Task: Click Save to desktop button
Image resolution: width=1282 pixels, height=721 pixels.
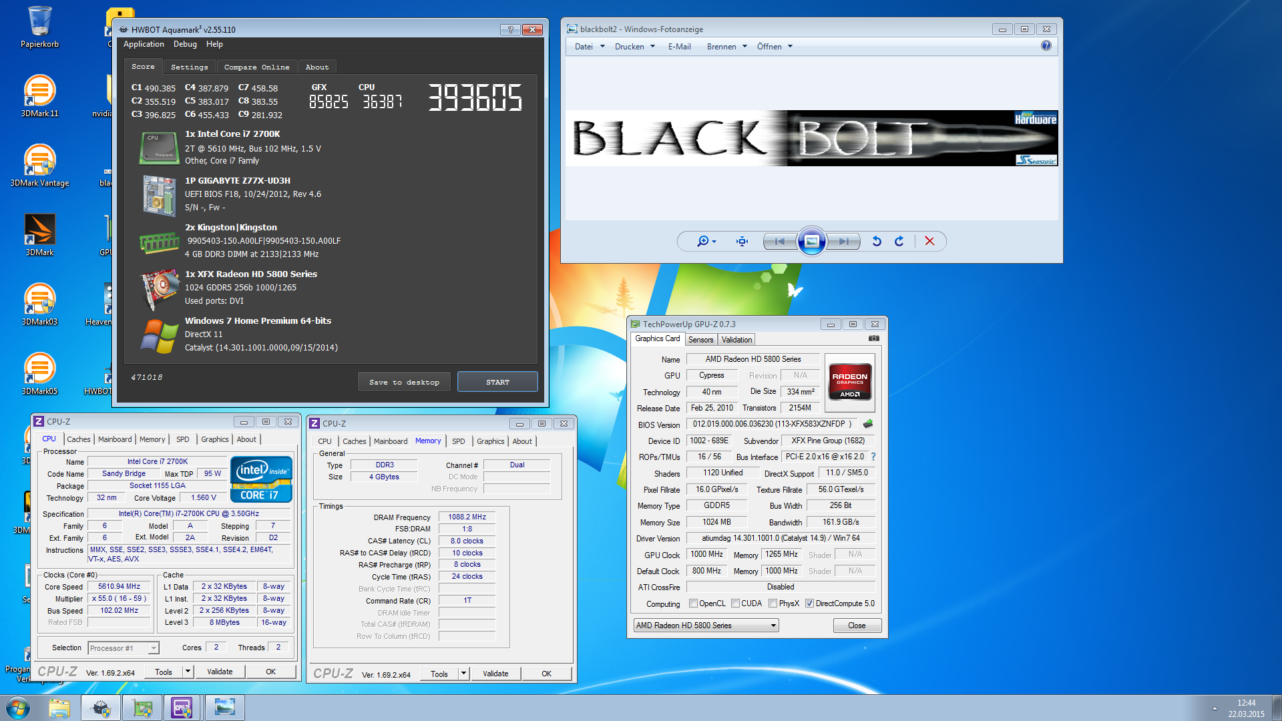Action: tap(404, 382)
